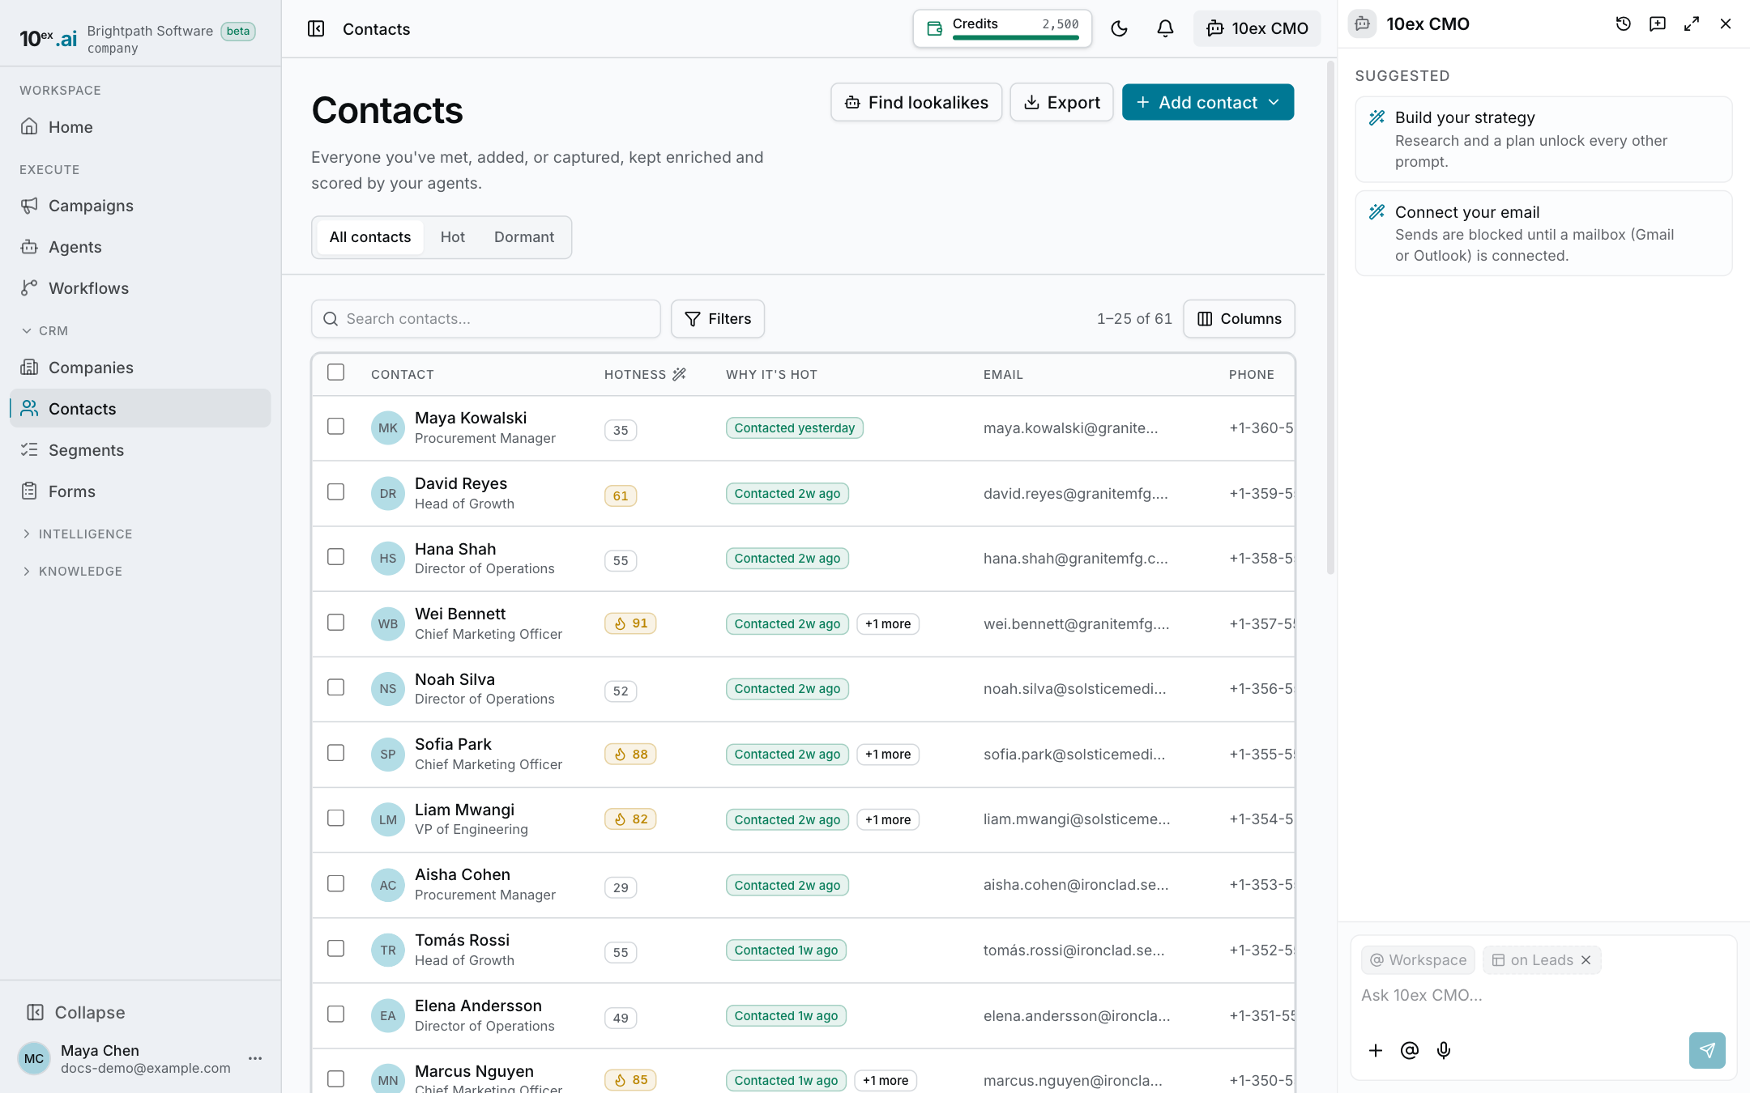Start a new chat in 10ex CMO panel
The height and width of the screenshot is (1093, 1750).
pos(1658,24)
